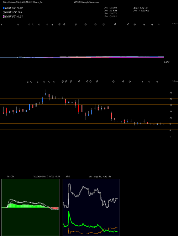Click the chart title 'Price,Volume,EMA,ADX,MACD Charts for'
The width and height of the screenshot is (178, 236).
point(23,3)
